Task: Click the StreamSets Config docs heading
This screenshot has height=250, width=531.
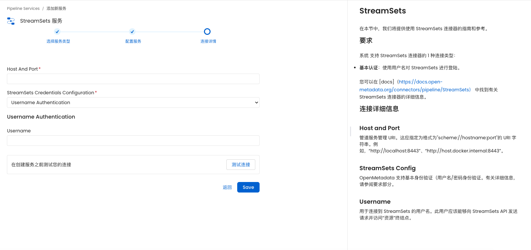Action: click(x=388, y=168)
